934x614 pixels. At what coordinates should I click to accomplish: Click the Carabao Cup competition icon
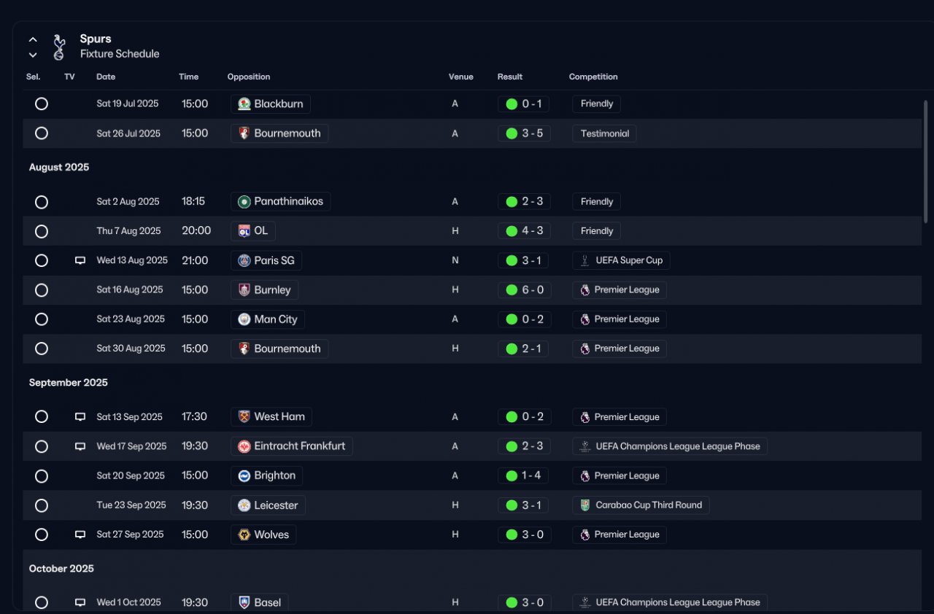point(584,505)
